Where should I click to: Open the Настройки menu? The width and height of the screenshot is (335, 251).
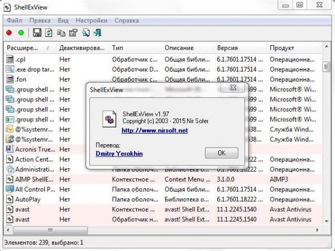point(92,21)
